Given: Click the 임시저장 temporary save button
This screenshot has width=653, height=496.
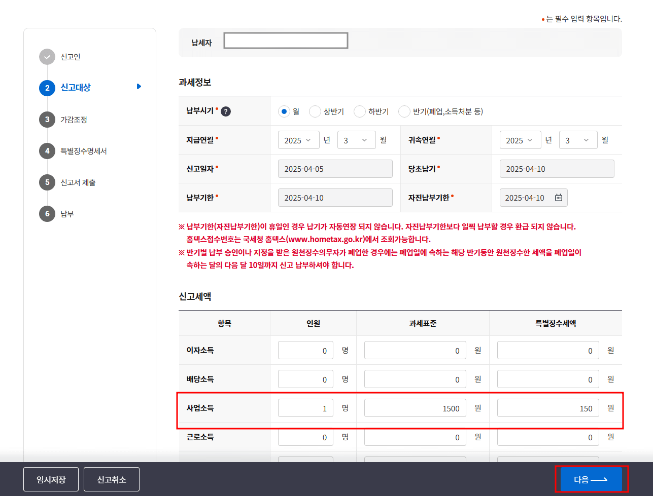Looking at the screenshot, I should point(51,479).
